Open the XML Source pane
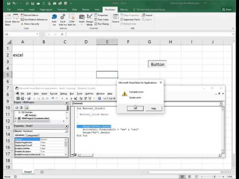The height and width of the screenshot is (179, 239). click(116, 18)
